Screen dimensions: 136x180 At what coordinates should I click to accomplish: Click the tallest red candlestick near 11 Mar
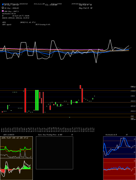pos(25,100)
